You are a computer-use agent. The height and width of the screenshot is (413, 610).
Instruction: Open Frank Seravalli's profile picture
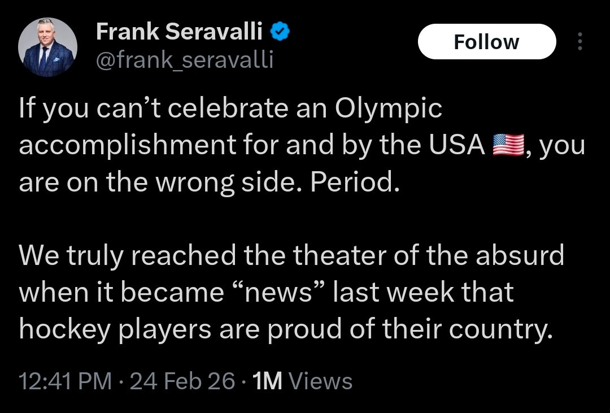click(46, 47)
